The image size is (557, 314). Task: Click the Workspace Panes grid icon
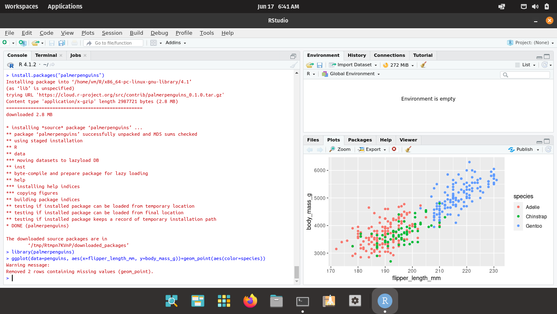pyautogui.click(x=154, y=43)
